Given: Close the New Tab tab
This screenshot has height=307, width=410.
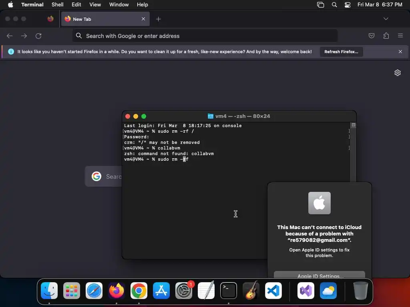Looking at the screenshot, I should [143, 19].
